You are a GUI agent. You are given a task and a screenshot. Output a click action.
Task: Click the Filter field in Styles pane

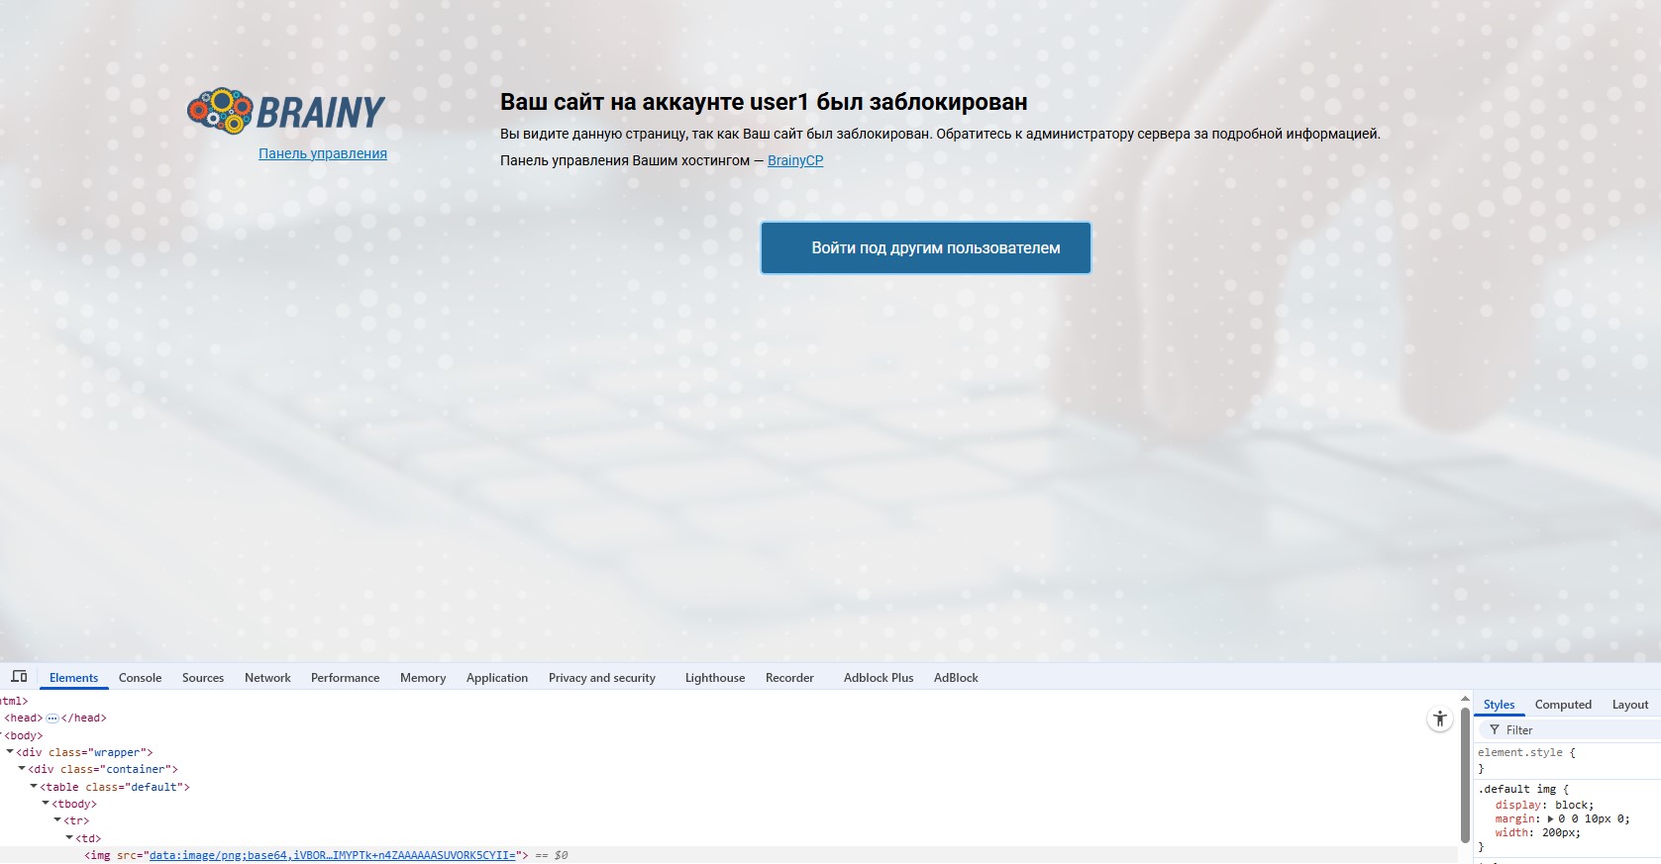pyautogui.click(x=1575, y=730)
